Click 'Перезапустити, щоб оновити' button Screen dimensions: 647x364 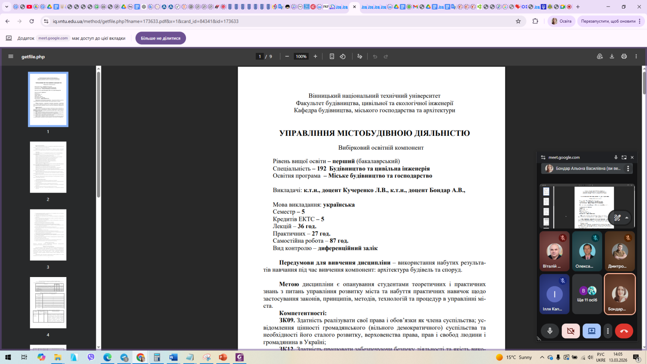tap(608, 21)
